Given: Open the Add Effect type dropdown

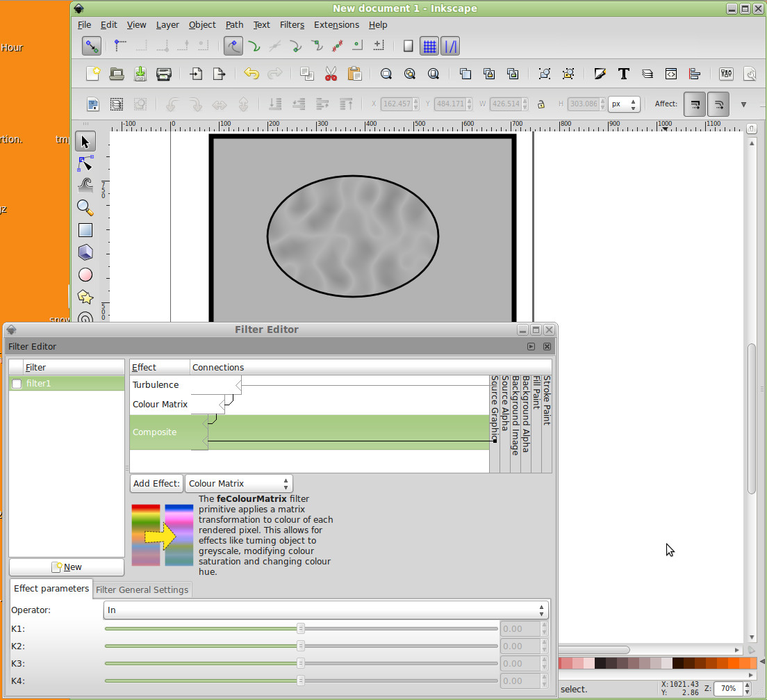Looking at the screenshot, I should (x=238, y=483).
